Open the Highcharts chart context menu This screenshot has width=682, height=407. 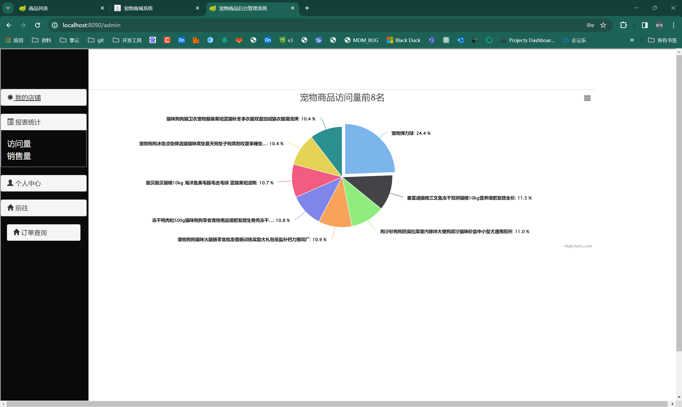[587, 98]
